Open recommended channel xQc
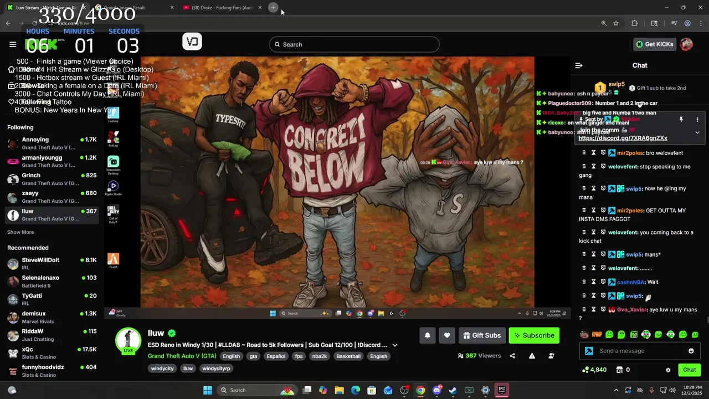This screenshot has height=399, width=709. [x=52, y=353]
